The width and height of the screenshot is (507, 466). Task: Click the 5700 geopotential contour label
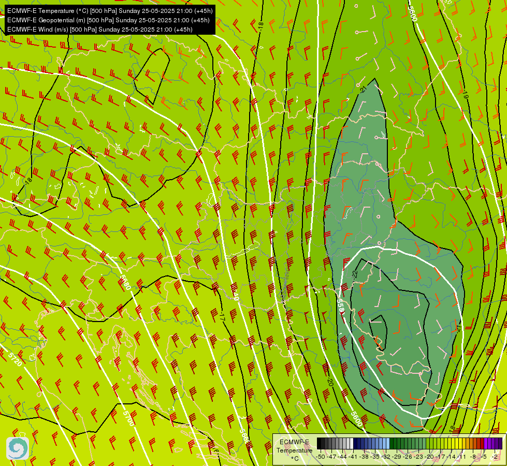pyautogui.click(x=128, y=418)
